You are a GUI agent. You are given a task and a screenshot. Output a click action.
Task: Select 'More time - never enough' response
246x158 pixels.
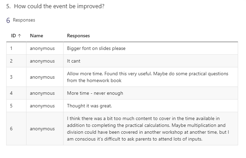point(95,93)
